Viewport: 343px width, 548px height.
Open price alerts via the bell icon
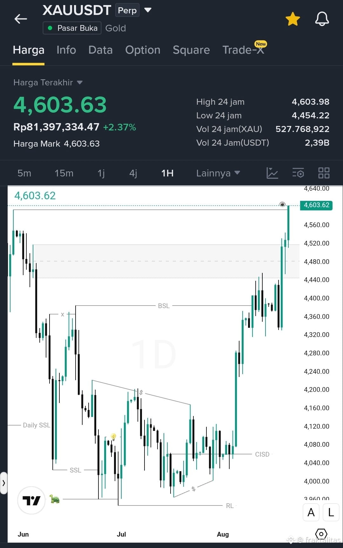(322, 19)
